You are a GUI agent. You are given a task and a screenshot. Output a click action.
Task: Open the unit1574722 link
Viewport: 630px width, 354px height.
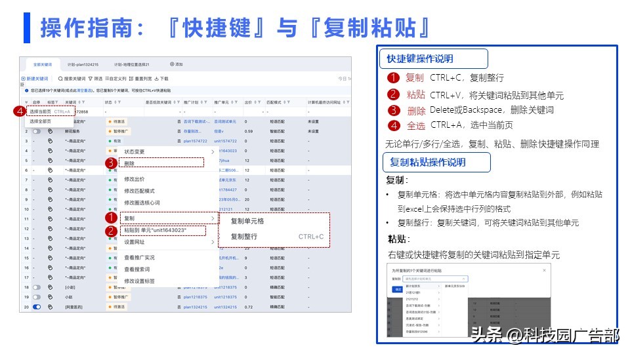225,142
